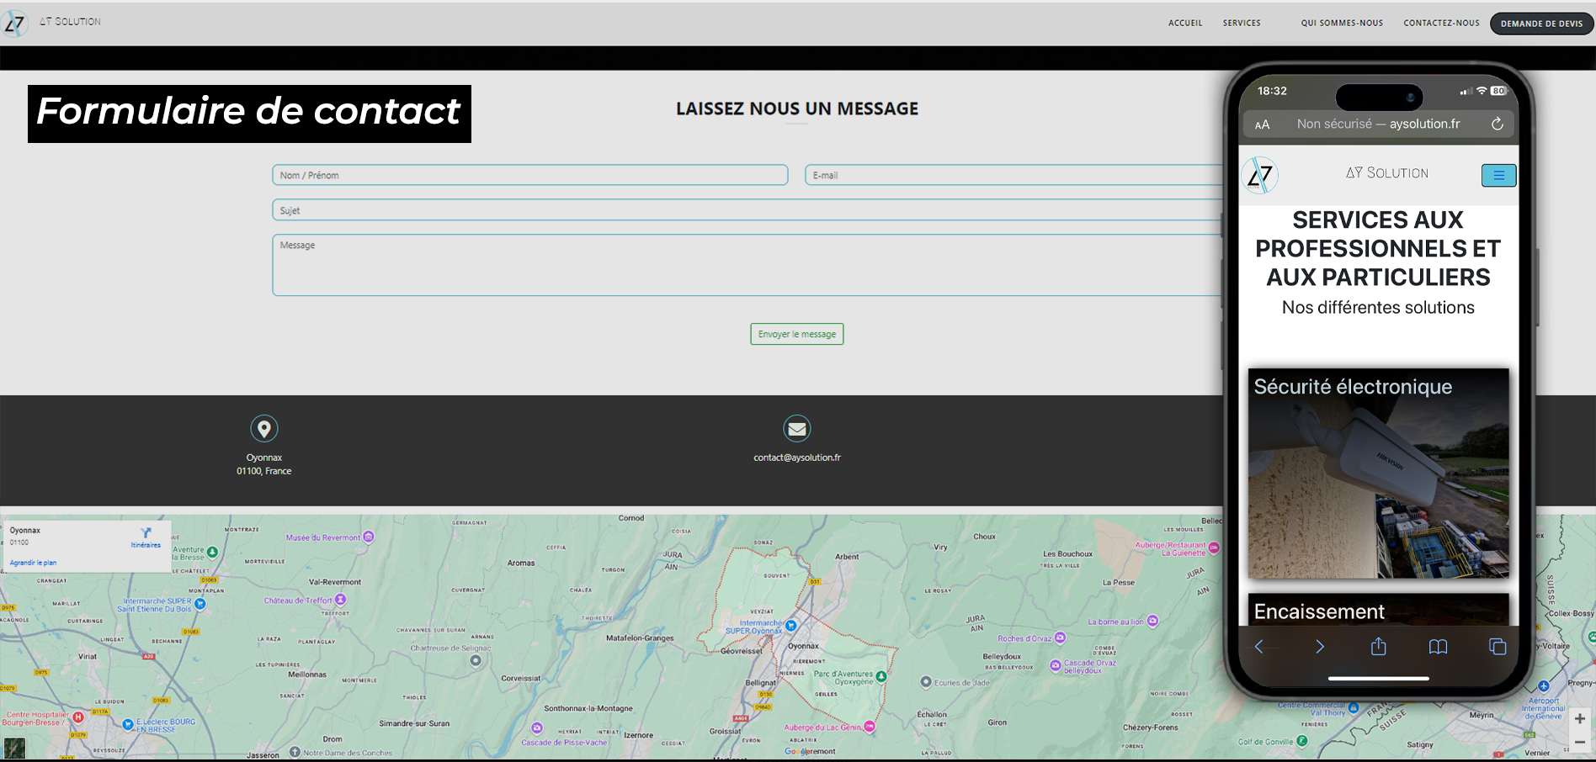Open QUI SOMMES-NOUS from the navigation
Viewport: 1596px width, 762px height.
pos(1341,23)
